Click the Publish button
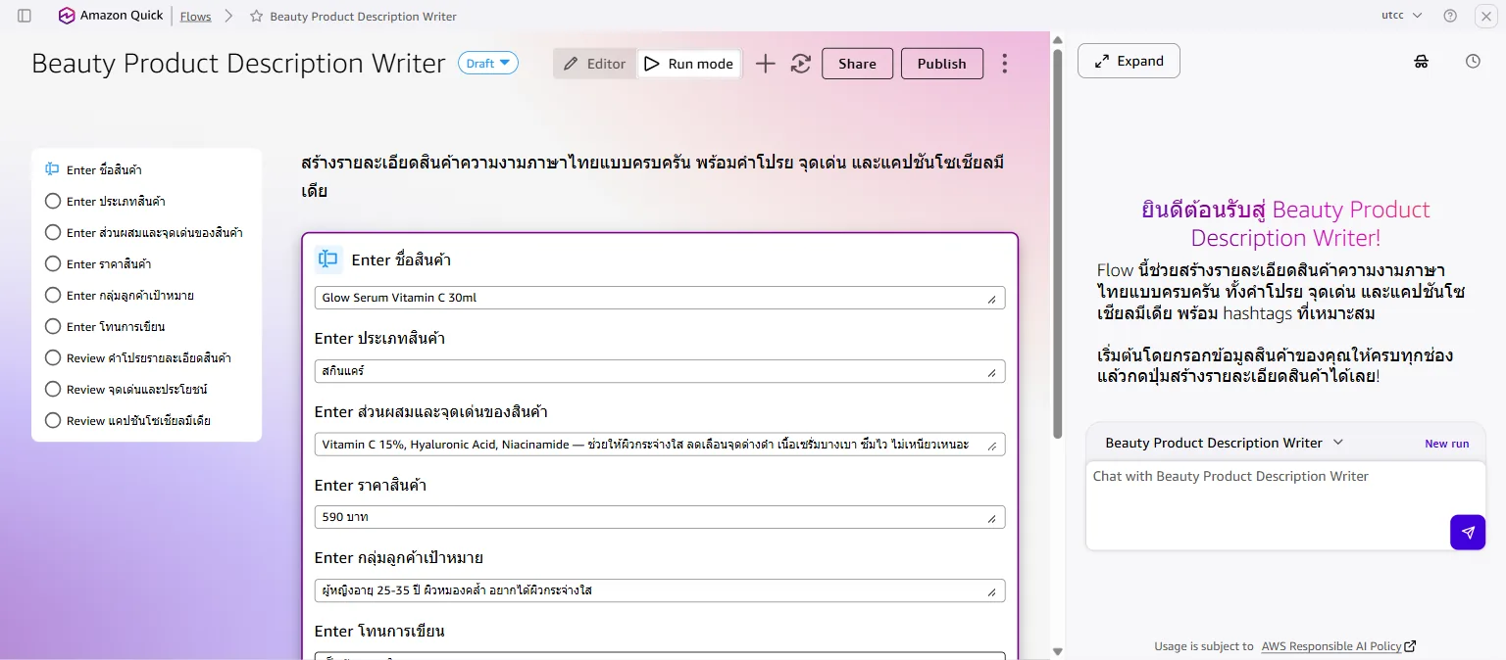Screen dimensions: 1506x660 pyautogui.click(x=942, y=64)
